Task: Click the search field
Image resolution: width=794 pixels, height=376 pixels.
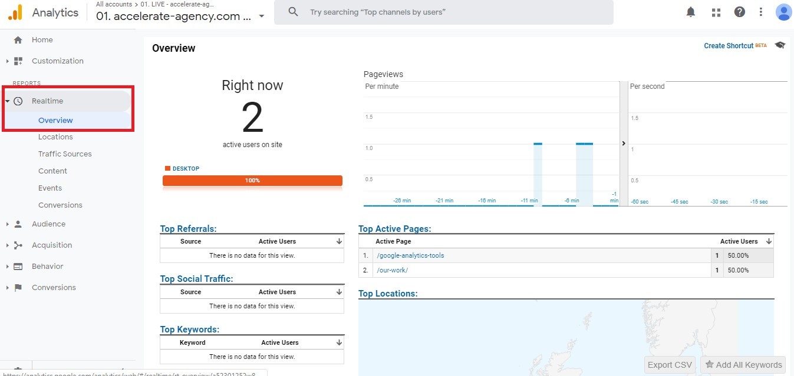Action: click(x=443, y=12)
